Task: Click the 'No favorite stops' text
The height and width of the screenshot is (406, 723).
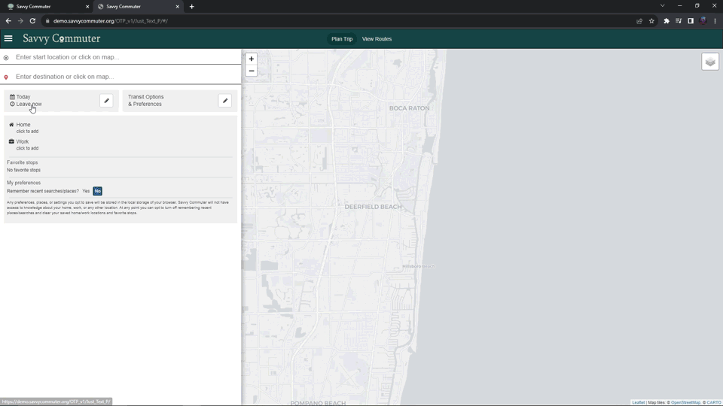Action: pyautogui.click(x=23, y=170)
